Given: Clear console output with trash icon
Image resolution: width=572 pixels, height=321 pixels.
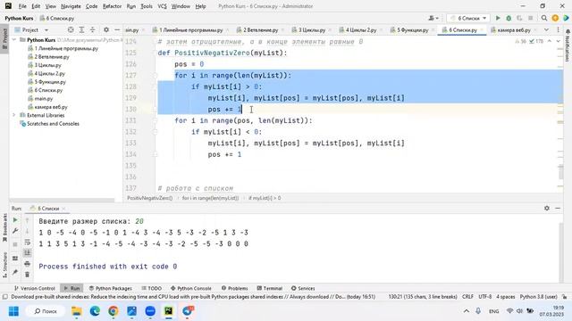Looking at the screenshot, I should [28, 275].
